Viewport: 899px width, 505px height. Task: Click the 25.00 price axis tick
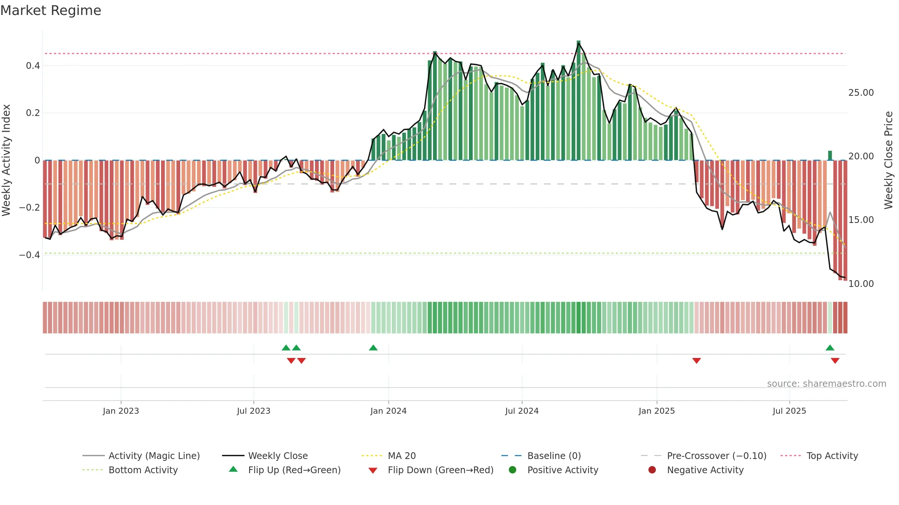tap(861, 92)
